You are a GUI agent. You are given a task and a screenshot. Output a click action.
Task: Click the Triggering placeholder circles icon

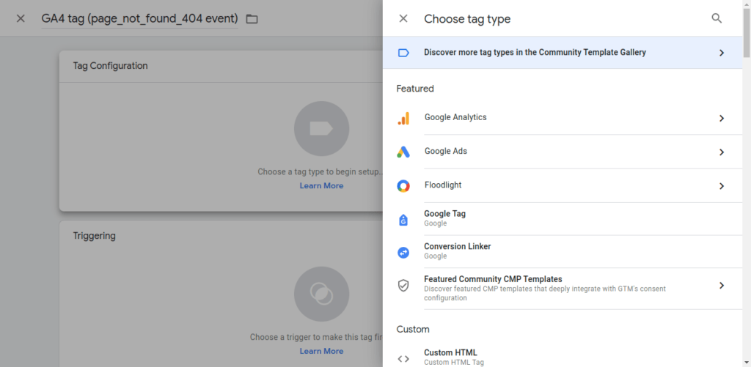tap(321, 294)
